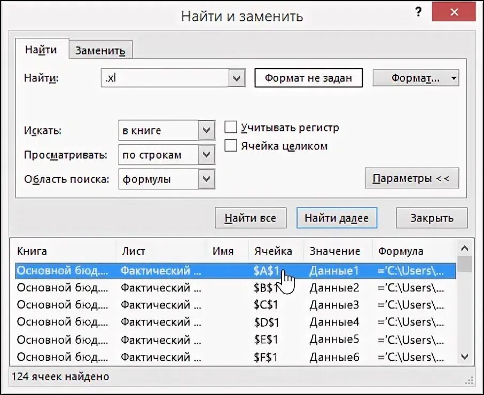Viewport: 484px width, 395px height.
Task: Click the Лист column header
Action: pos(163,251)
